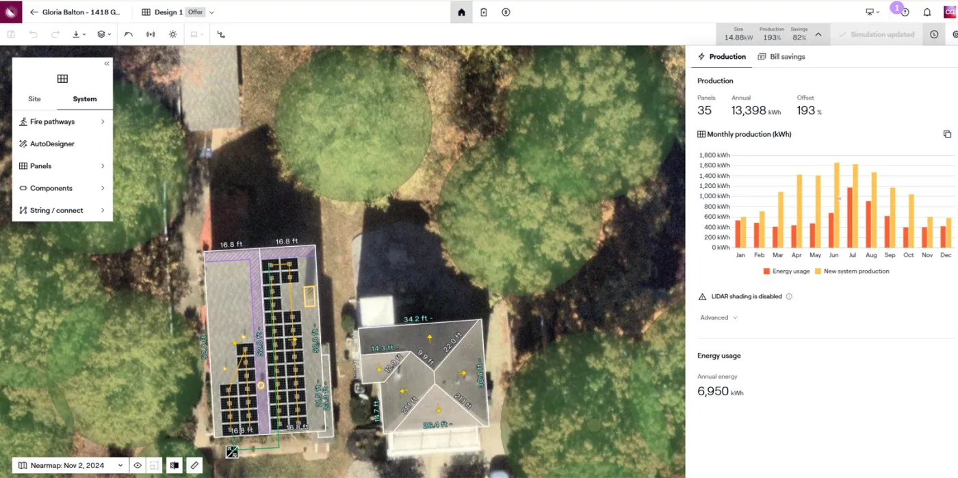958x478 pixels.
Task: Click the sun irradiance icon
Action: [172, 34]
